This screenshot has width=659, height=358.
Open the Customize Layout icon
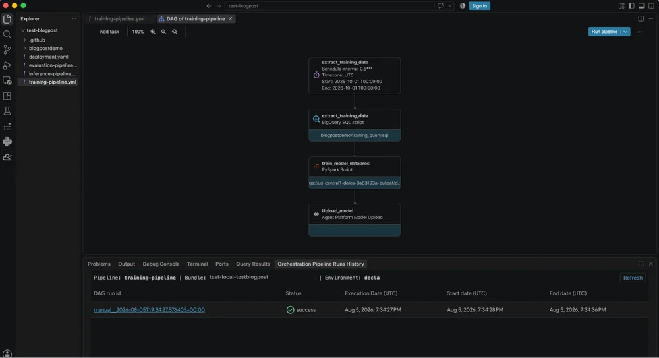(621, 6)
